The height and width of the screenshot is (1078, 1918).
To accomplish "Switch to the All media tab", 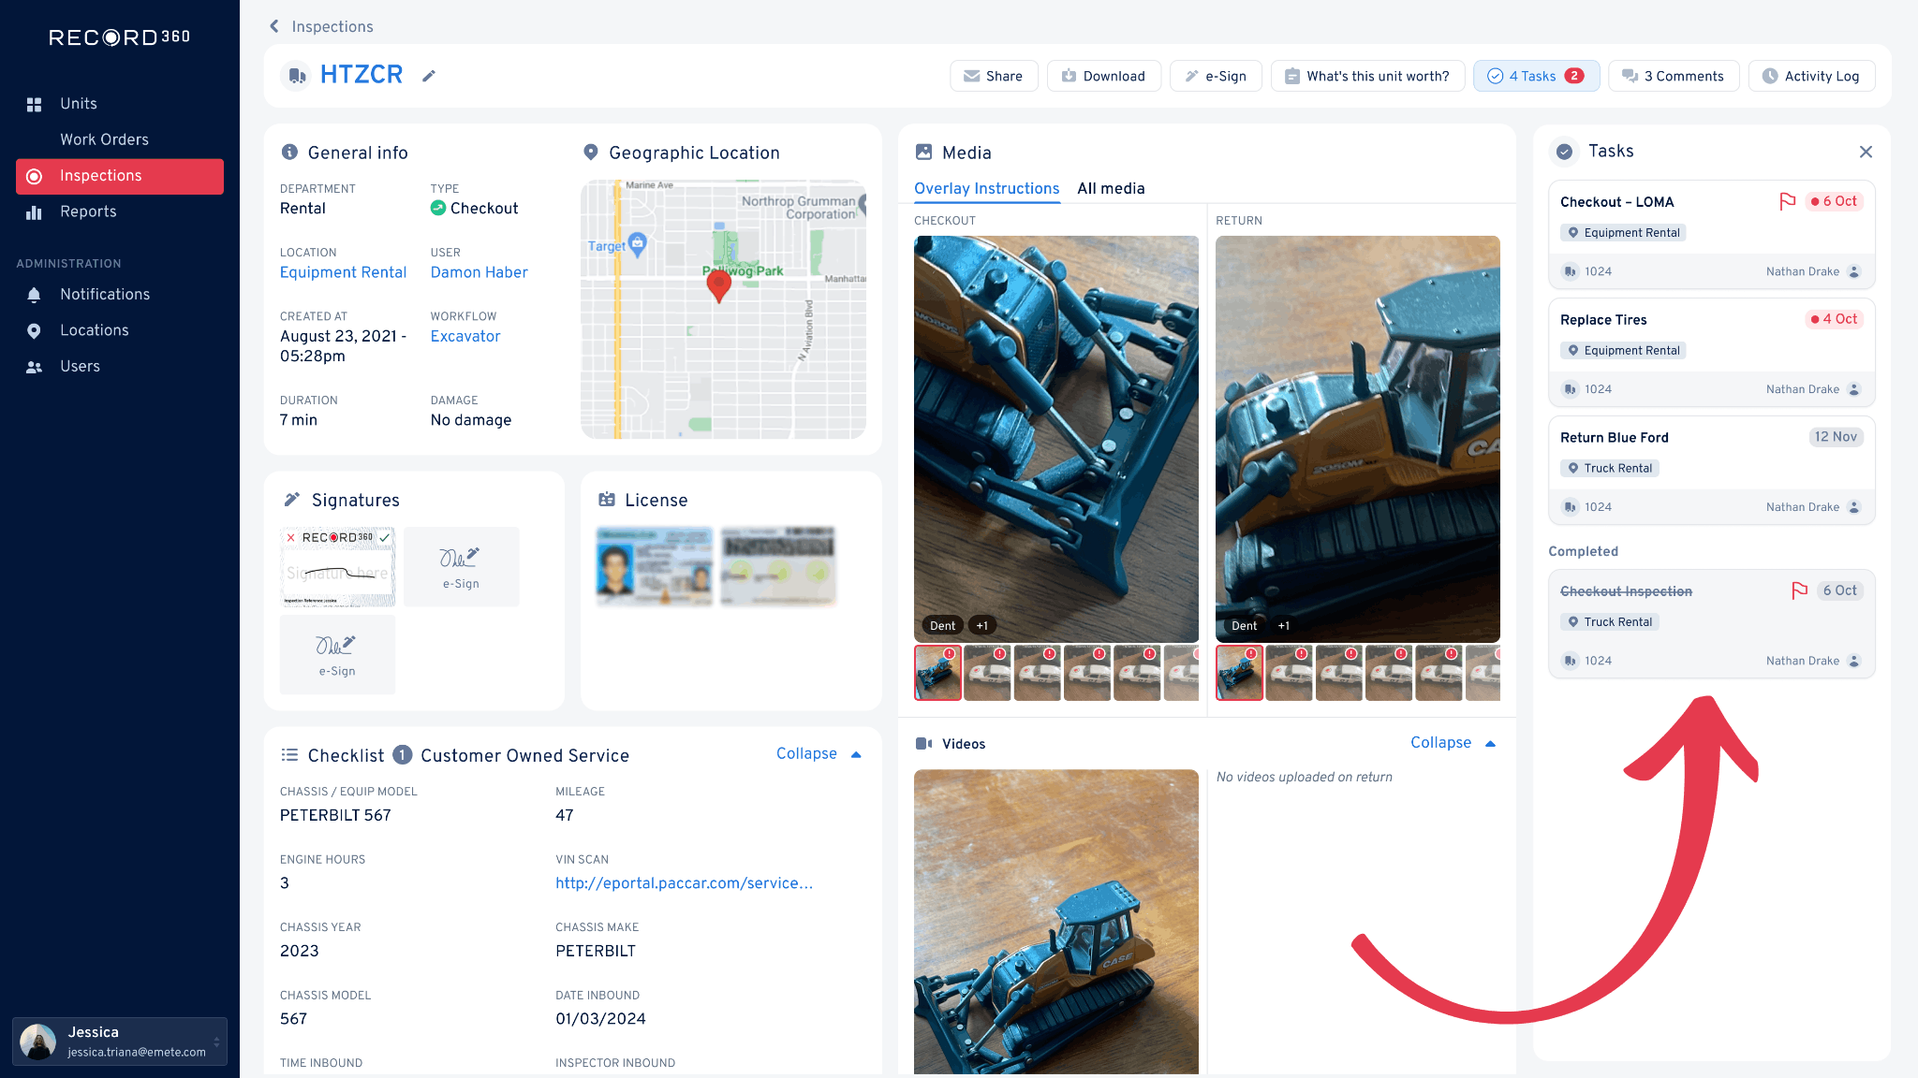I will [x=1111, y=188].
